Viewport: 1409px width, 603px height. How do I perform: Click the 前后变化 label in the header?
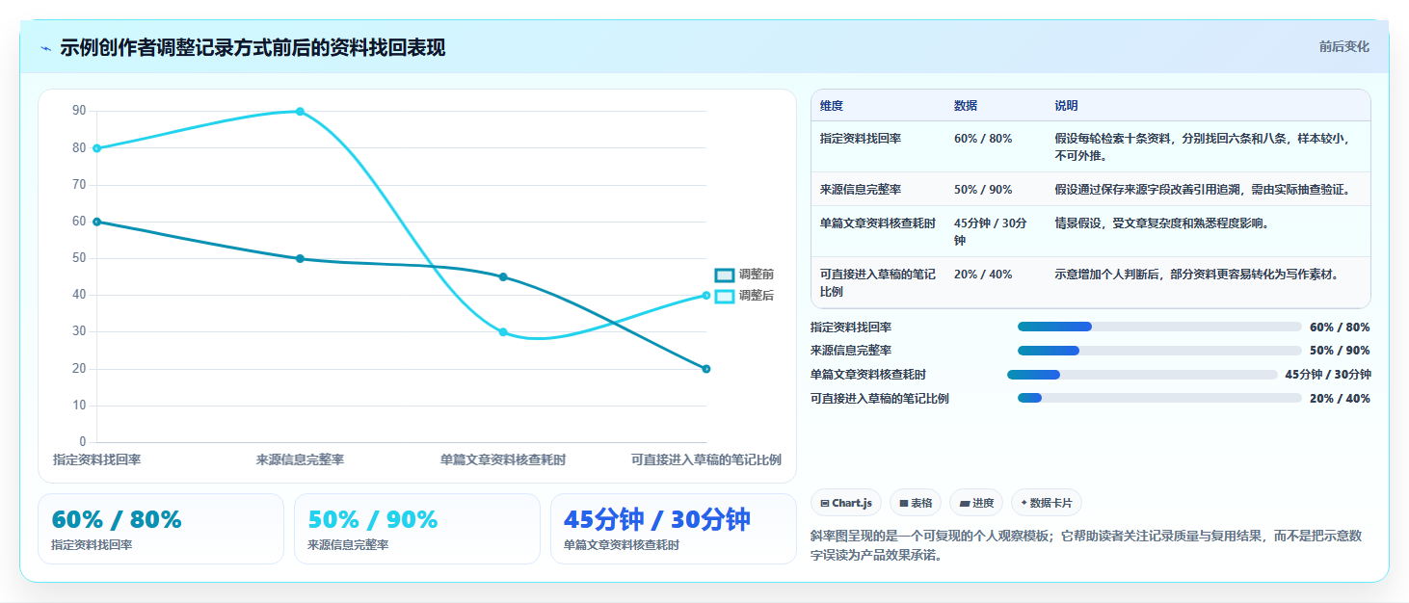1344,47
